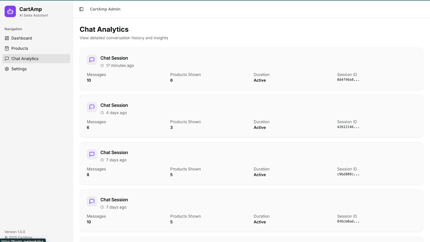Select Chat Analytics in the navigation
Screen dimensions: 430x242
(25, 59)
